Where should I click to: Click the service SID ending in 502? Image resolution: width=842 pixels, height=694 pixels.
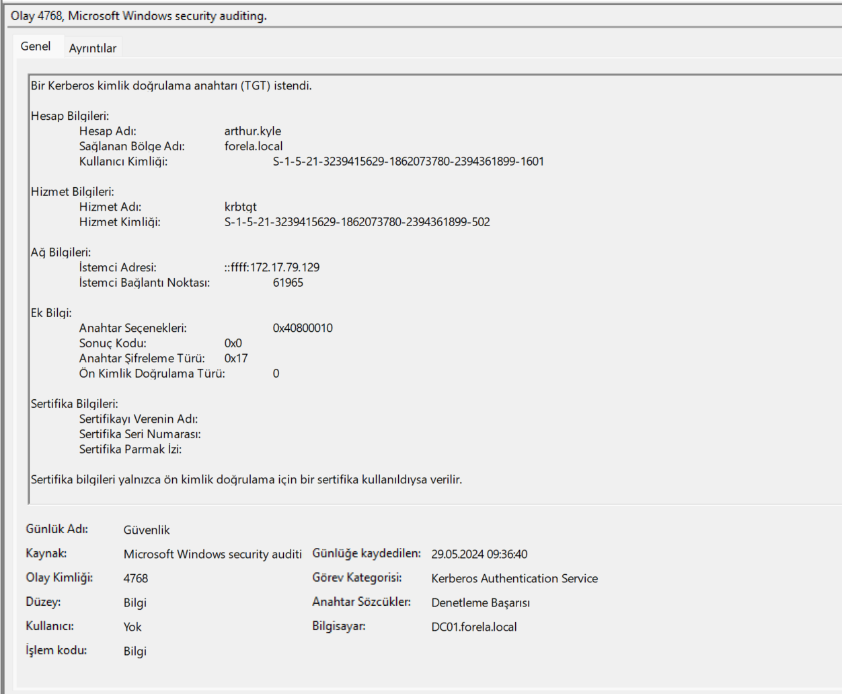tap(357, 222)
